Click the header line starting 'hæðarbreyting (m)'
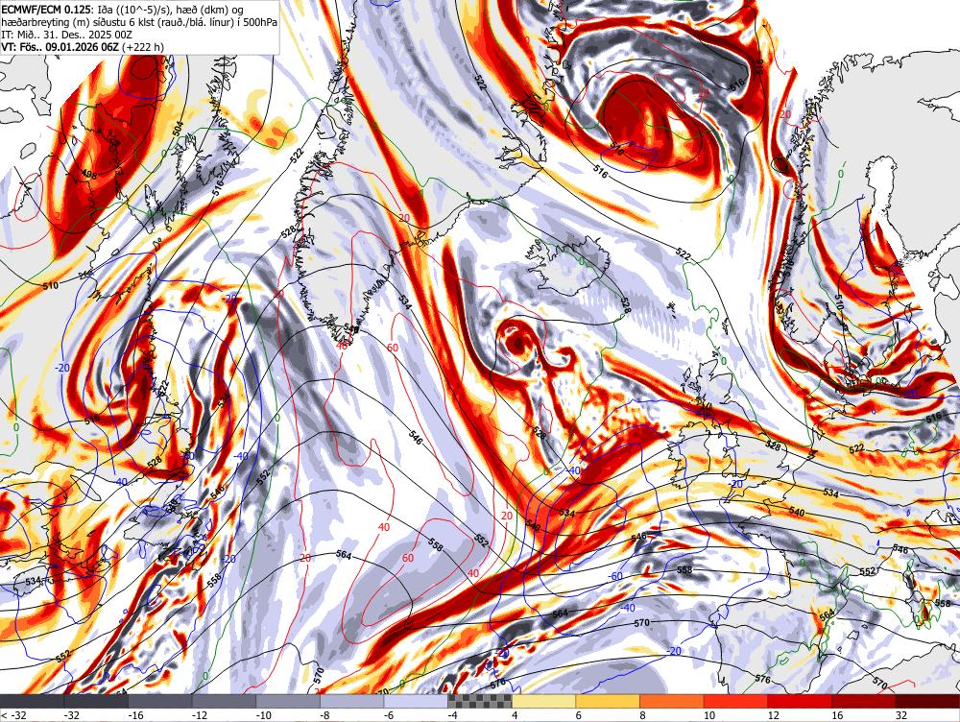960x722 pixels. 138,23
